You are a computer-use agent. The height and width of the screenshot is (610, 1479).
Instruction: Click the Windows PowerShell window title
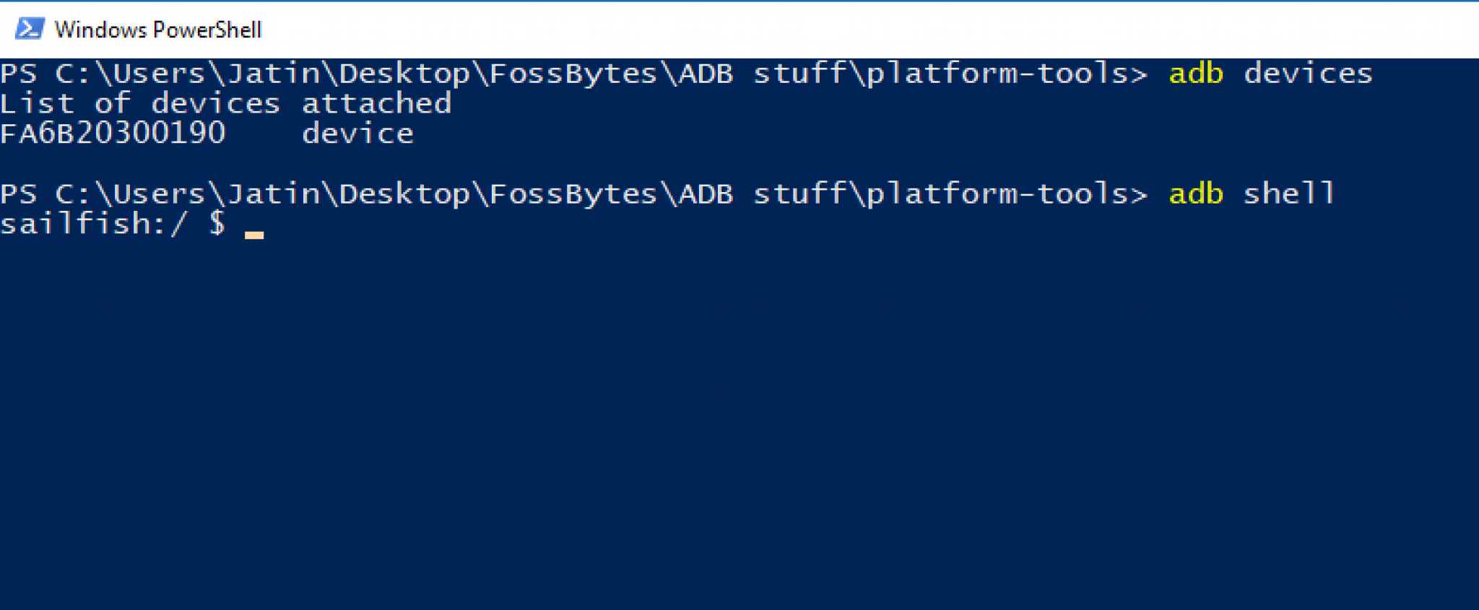click(x=157, y=30)
